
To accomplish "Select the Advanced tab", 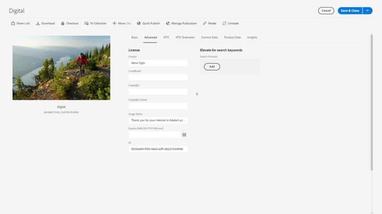I will click(151, 38).
